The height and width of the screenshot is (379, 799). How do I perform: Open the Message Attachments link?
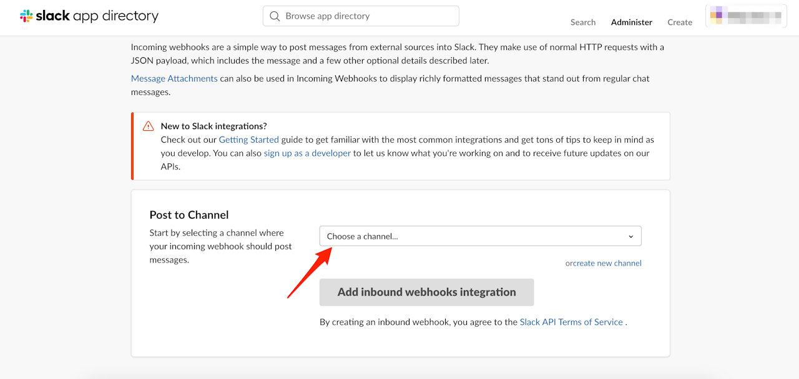(174, 79)
